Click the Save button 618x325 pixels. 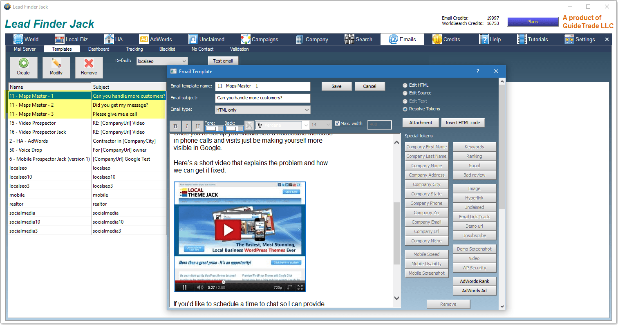336,86
